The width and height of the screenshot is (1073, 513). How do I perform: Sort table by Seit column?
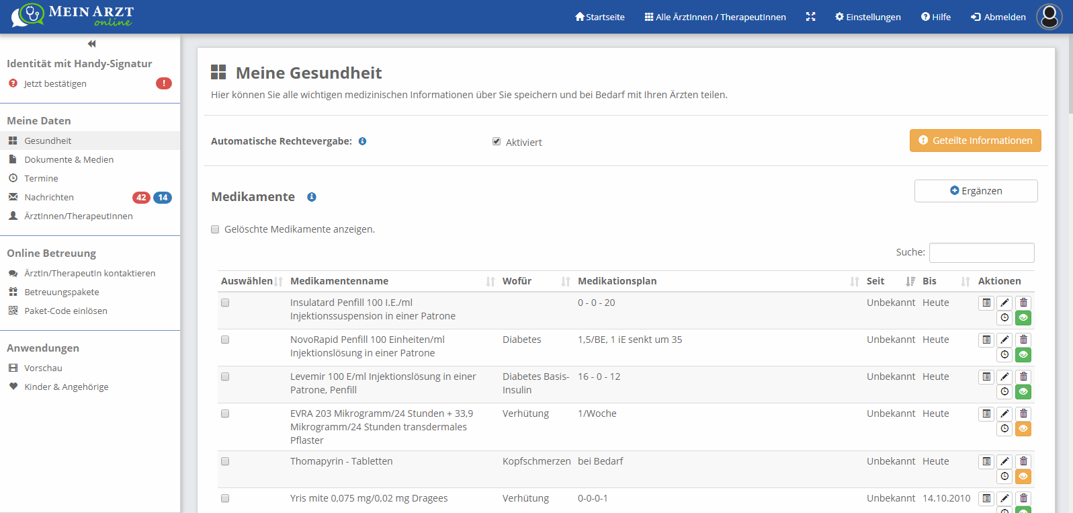point(890,281)
